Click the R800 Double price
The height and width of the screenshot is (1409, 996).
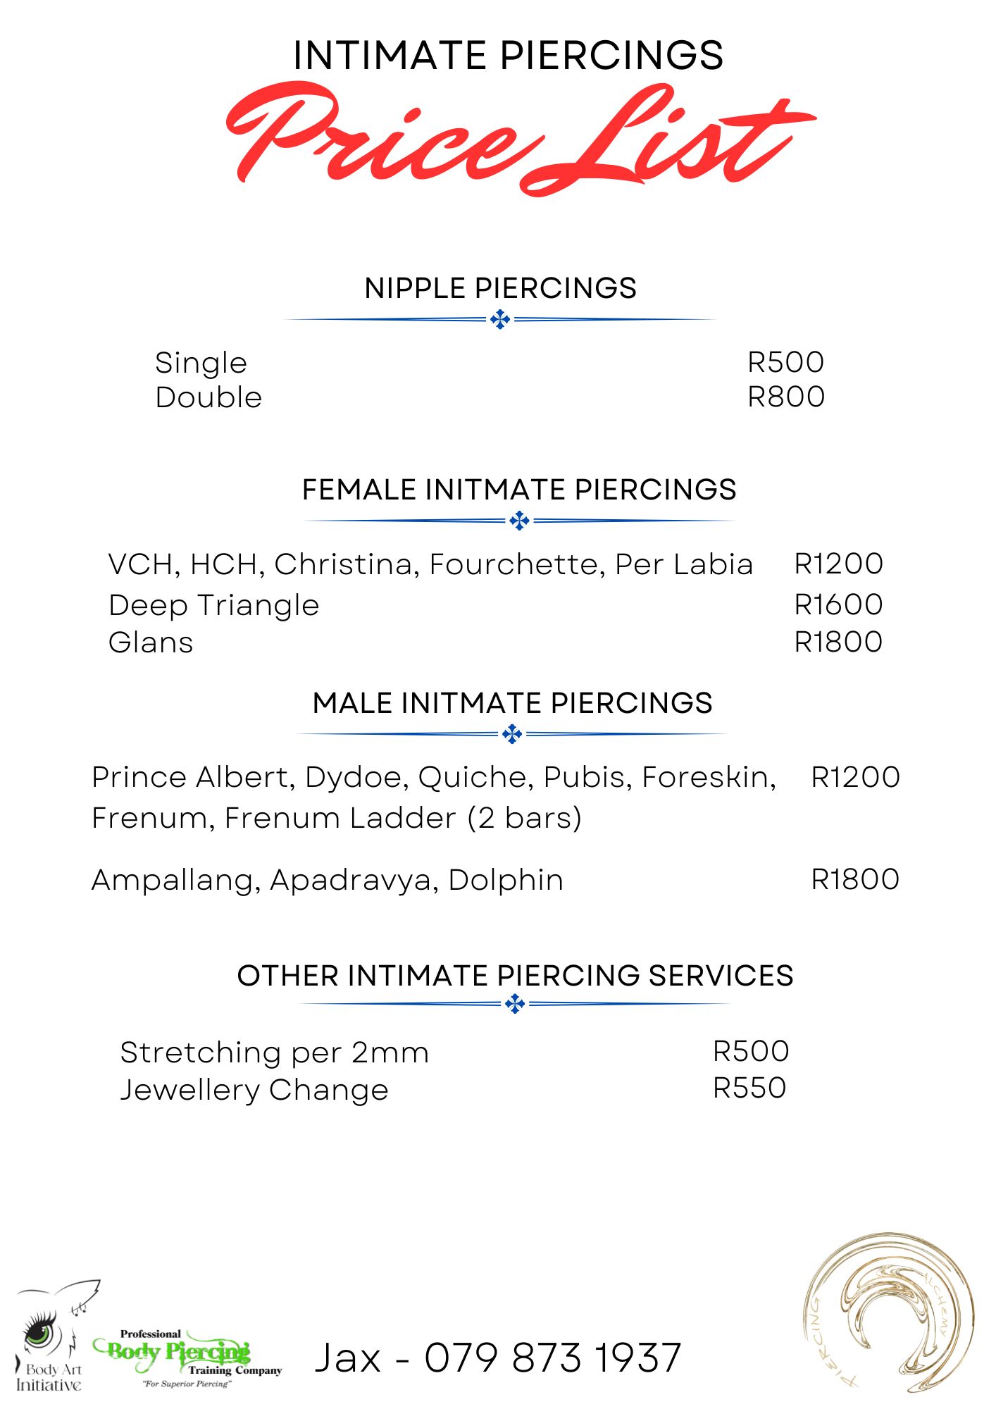[x=785, y=397]
